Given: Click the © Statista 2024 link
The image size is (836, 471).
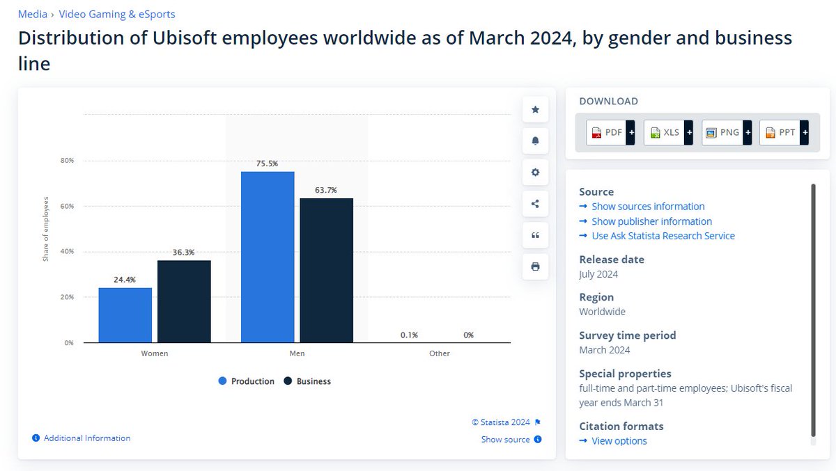Looking at the screenshot, I should [501, 422].
